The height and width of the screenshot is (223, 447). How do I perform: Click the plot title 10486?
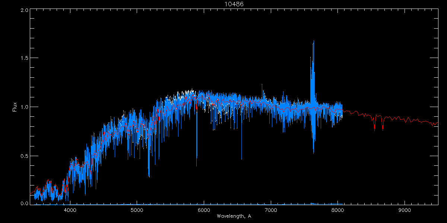234,4
